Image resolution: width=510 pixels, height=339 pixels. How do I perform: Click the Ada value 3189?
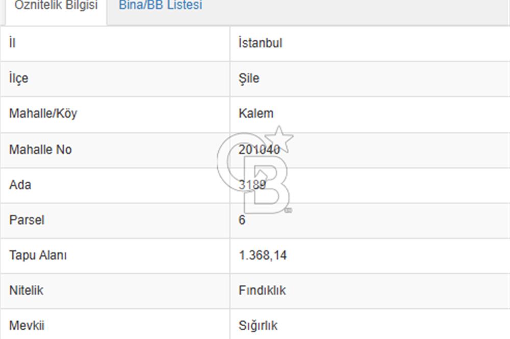click(252, 185)
